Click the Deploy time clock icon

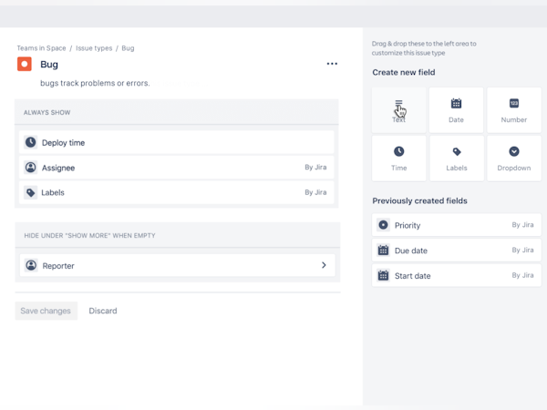click(x=31, y=143)
